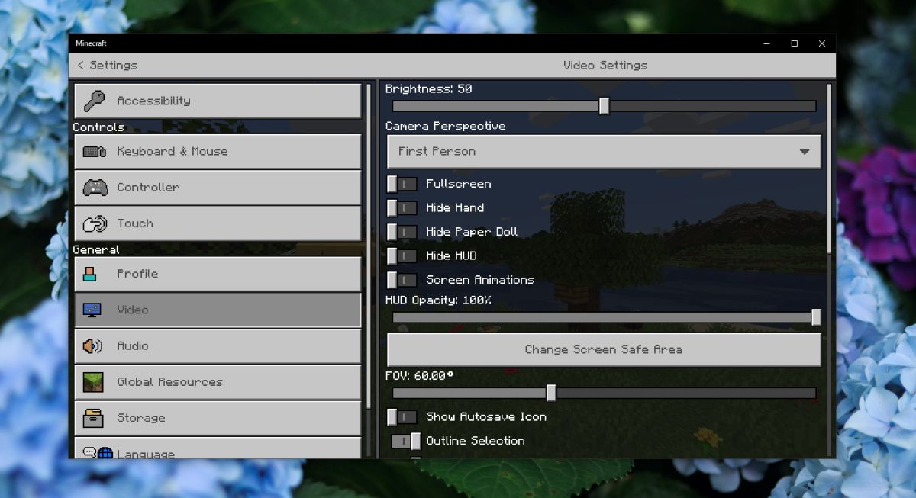Toggle the Show Autosave Icon switch

tap(402, 417)
